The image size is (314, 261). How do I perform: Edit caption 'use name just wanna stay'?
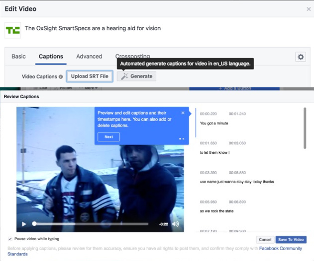point(237,182)
